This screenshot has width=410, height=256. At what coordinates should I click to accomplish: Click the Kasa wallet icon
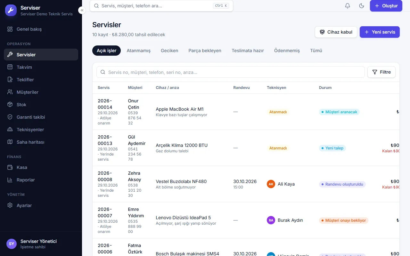click(10, 167)
